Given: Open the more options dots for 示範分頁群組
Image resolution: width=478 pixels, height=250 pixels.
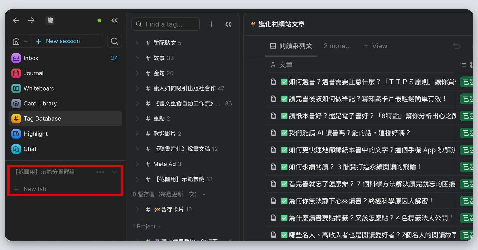Looking at the screenshot, I should tap(100, 172).
